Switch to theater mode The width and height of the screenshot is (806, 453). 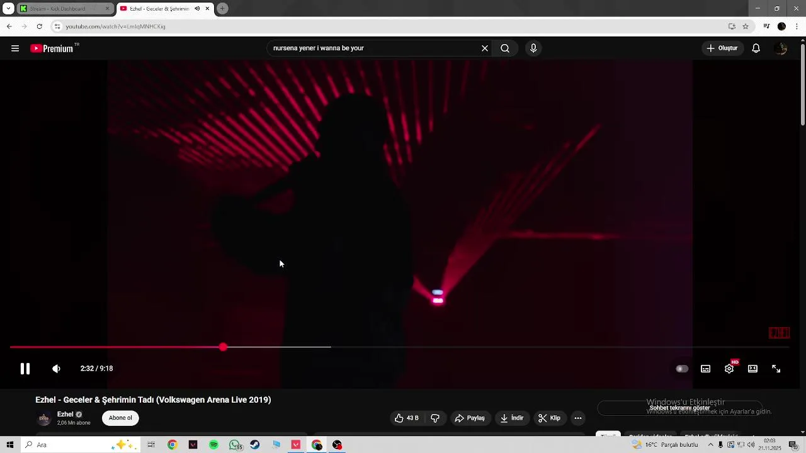(752, 369)
